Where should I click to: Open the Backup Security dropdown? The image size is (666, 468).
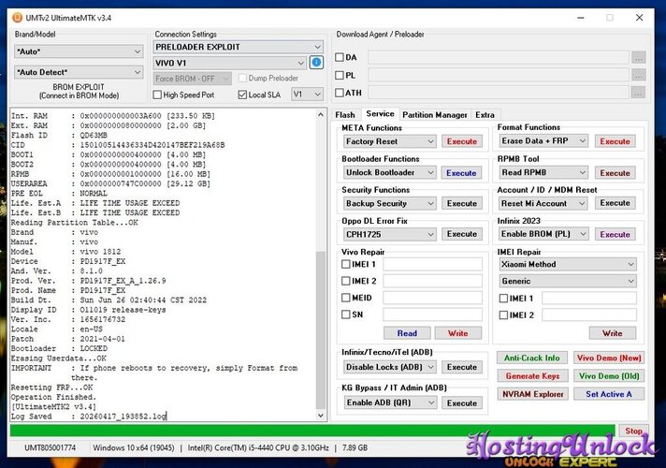tap(389, 204)
